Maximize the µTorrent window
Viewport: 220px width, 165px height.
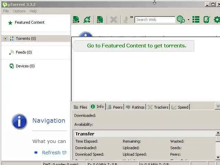(x=213, y=4)
